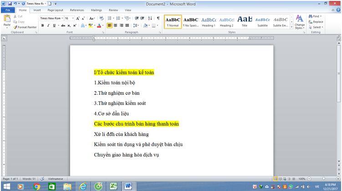
Task: Open Chrome from the Windows taskbar
Action: pyautogui.click(x=36, y=186)
